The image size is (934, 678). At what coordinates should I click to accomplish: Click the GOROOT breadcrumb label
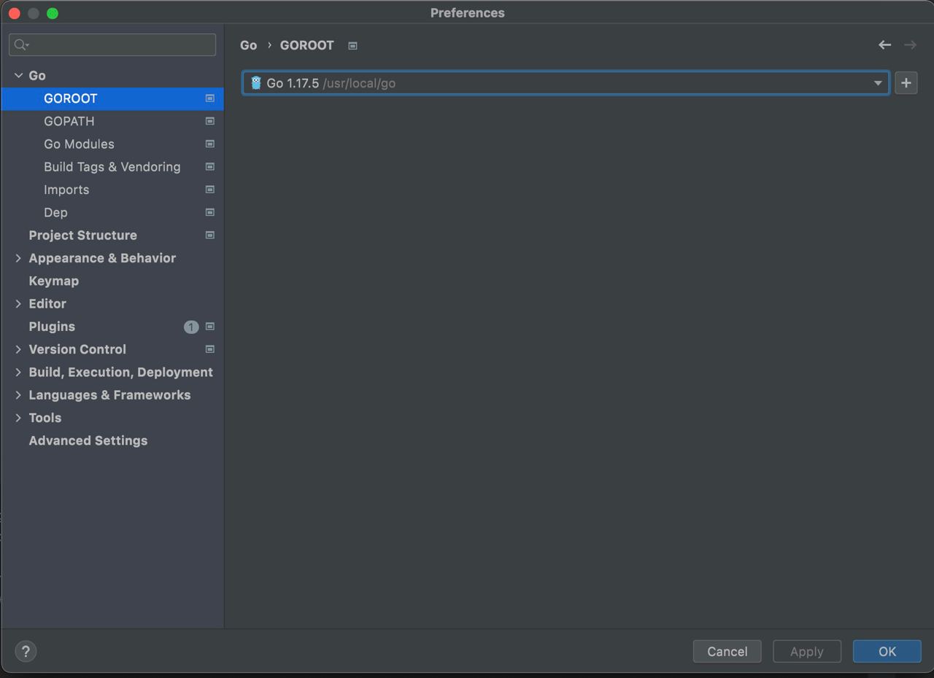point(306,45)
